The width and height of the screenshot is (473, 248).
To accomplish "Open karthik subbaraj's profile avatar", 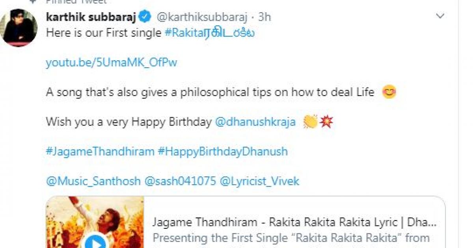I will coord(19,28).
